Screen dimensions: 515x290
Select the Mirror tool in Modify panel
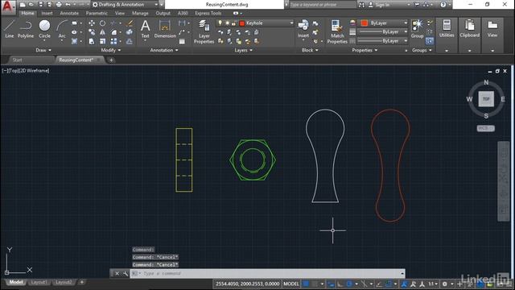tap(102, 32)
